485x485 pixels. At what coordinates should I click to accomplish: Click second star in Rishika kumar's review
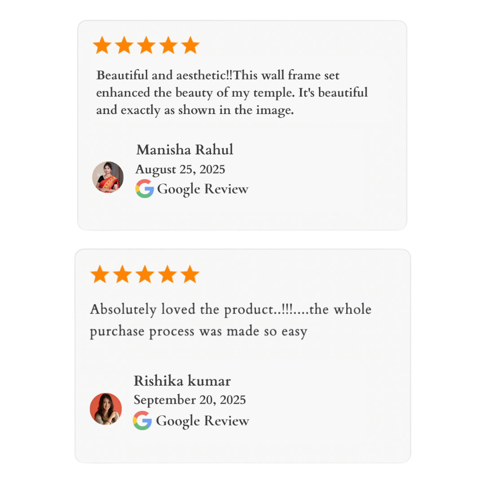tap(122, 274)
